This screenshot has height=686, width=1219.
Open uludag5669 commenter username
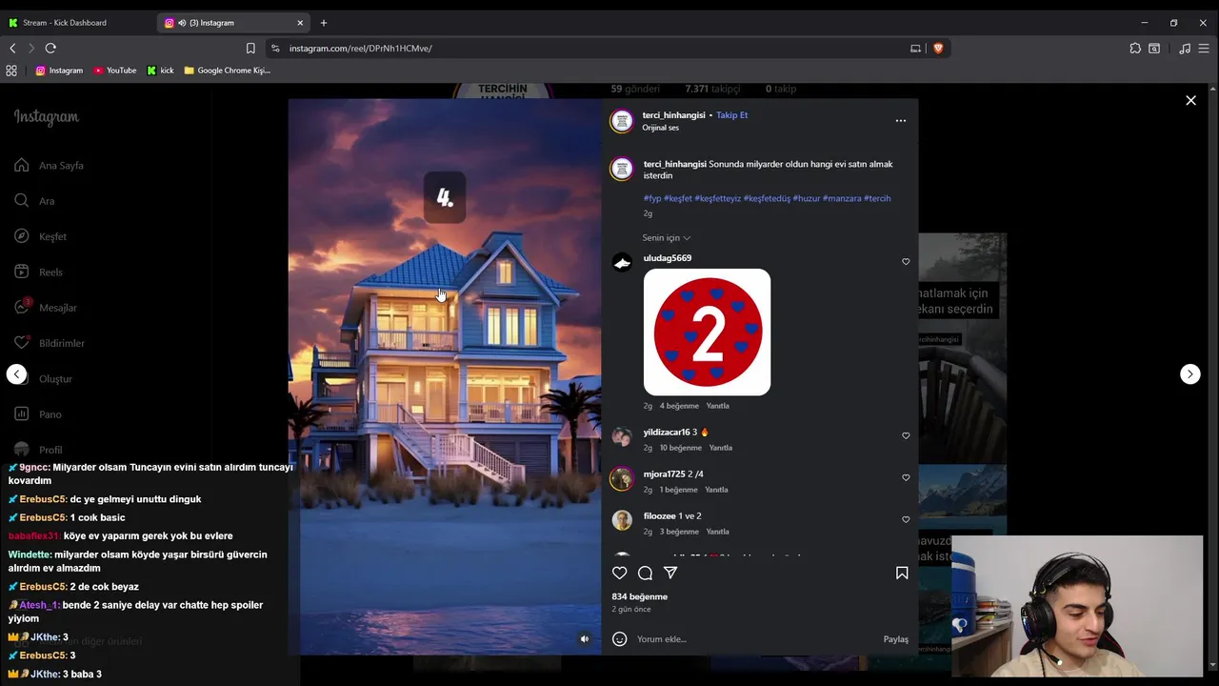click(668, 258)
